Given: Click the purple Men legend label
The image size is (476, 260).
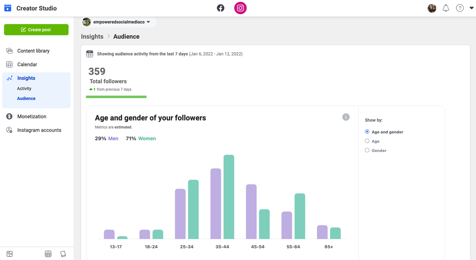Looking at the screenshot, I should (x=113, y=138).
